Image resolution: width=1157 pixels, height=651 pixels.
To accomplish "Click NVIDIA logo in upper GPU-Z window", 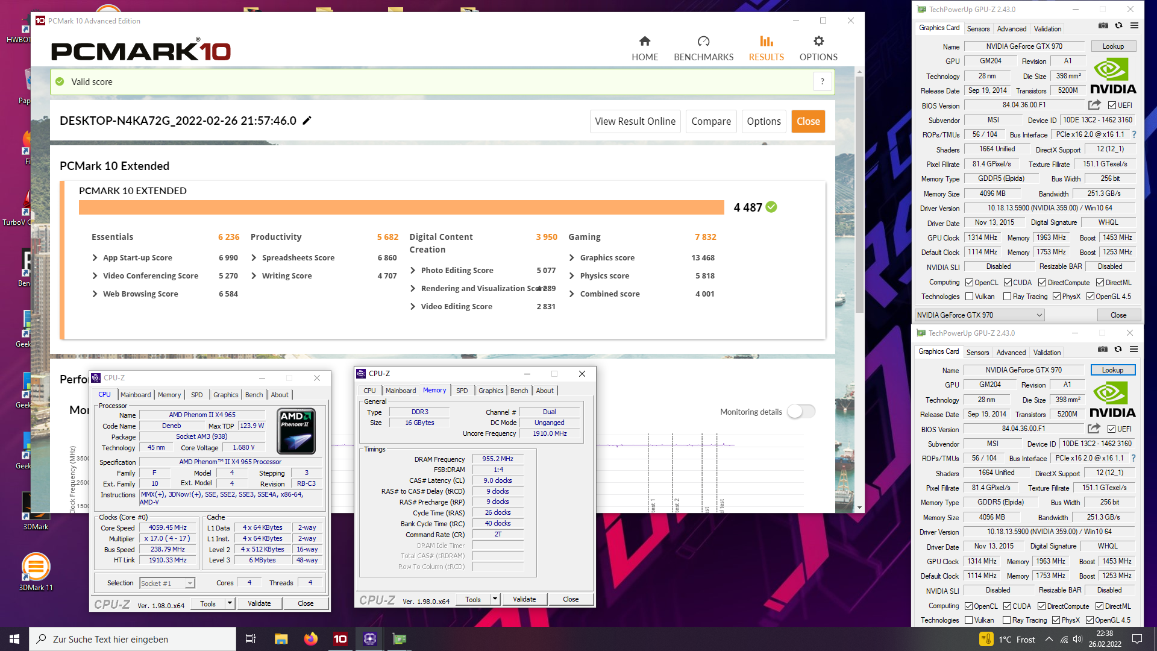I will point(1112,76).
